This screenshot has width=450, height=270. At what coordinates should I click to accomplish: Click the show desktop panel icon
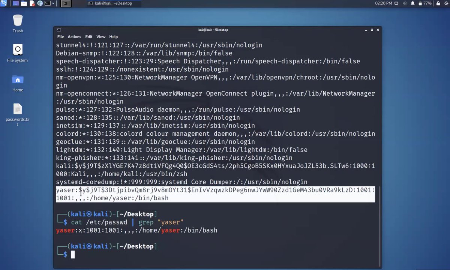16,3
